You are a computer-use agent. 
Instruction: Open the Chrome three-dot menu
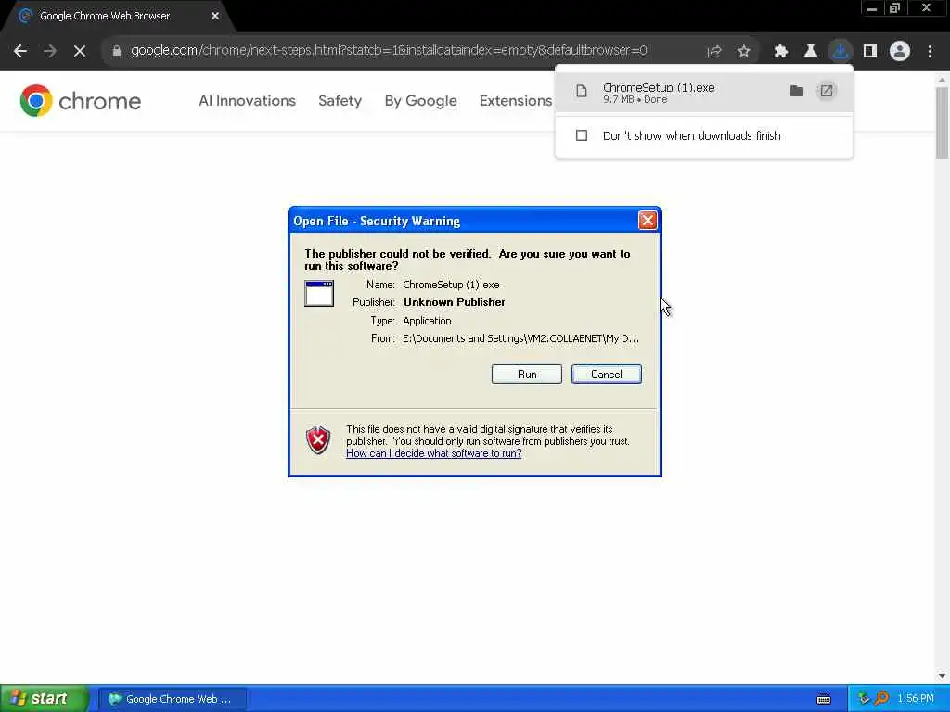(930, 52)
